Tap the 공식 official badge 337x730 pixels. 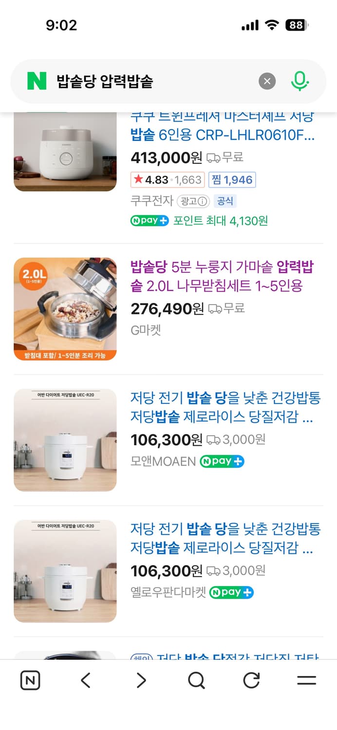[x=225, y=201]
